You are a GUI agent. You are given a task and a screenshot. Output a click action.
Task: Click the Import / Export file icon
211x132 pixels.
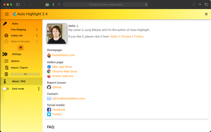pos(6,68)
